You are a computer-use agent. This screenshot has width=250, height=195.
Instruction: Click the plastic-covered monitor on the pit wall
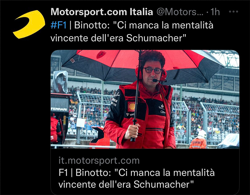60,82
